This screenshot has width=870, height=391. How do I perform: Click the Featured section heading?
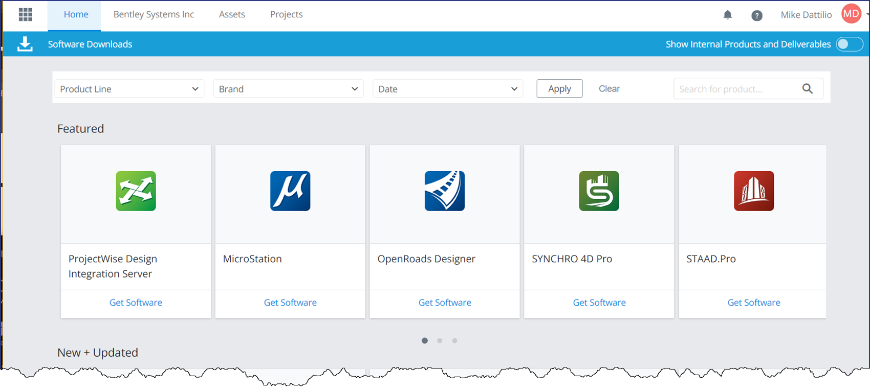coord(80,129)
